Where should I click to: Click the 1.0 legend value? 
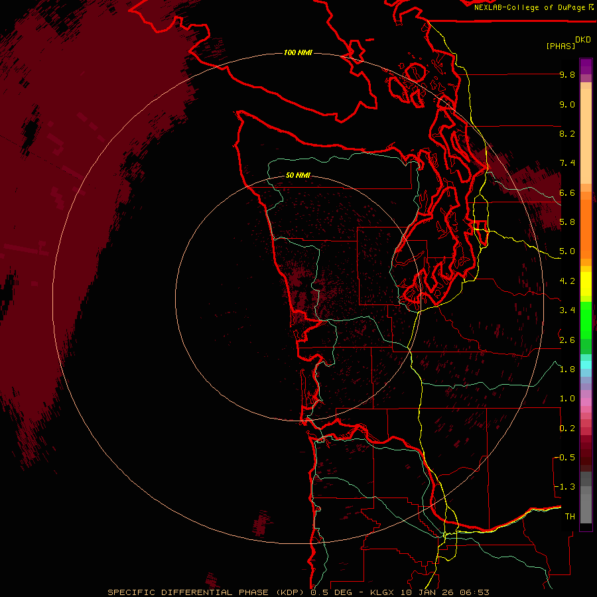click(567, 399)
